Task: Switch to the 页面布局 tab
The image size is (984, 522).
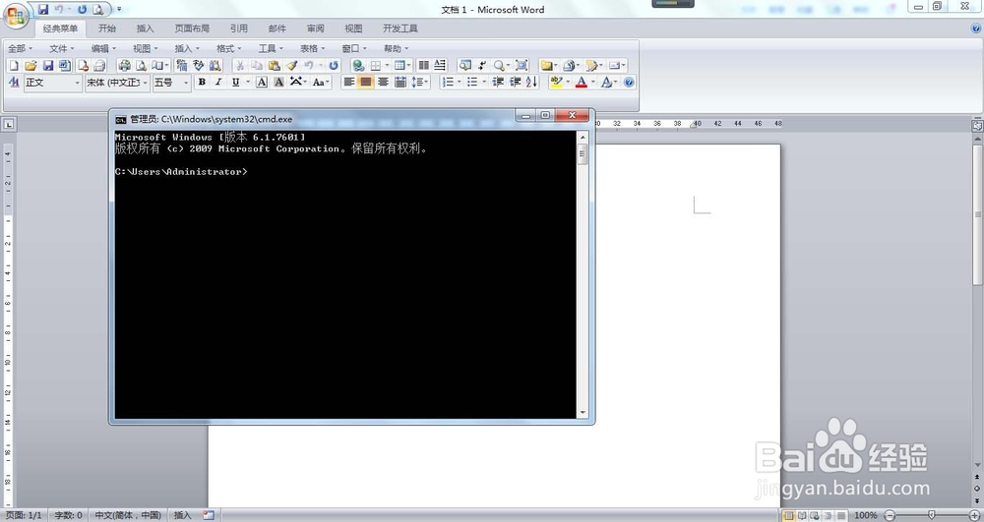Action: point(192,29)
